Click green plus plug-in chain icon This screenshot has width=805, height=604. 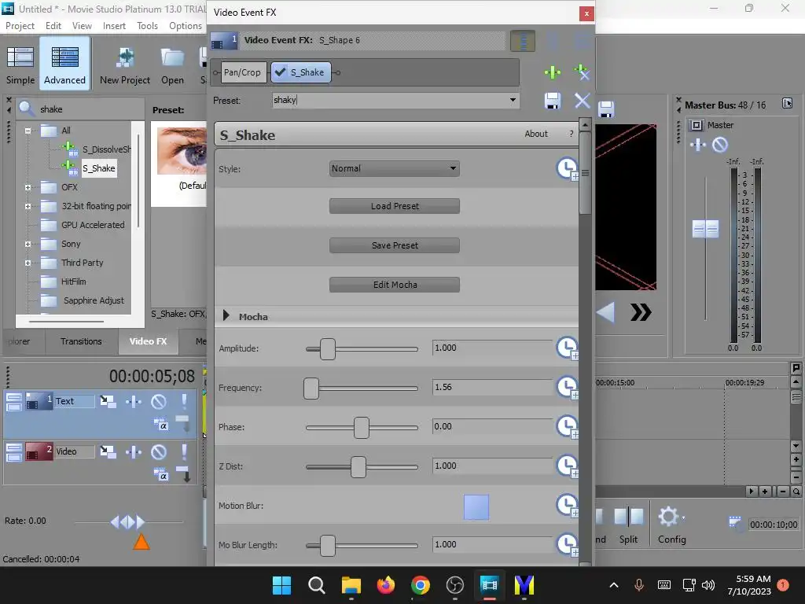coord(553,72)
